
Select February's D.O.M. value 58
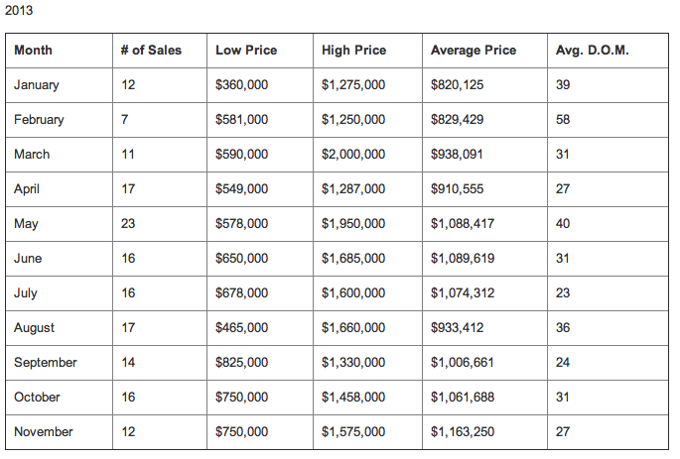click(x=563, y=120)
